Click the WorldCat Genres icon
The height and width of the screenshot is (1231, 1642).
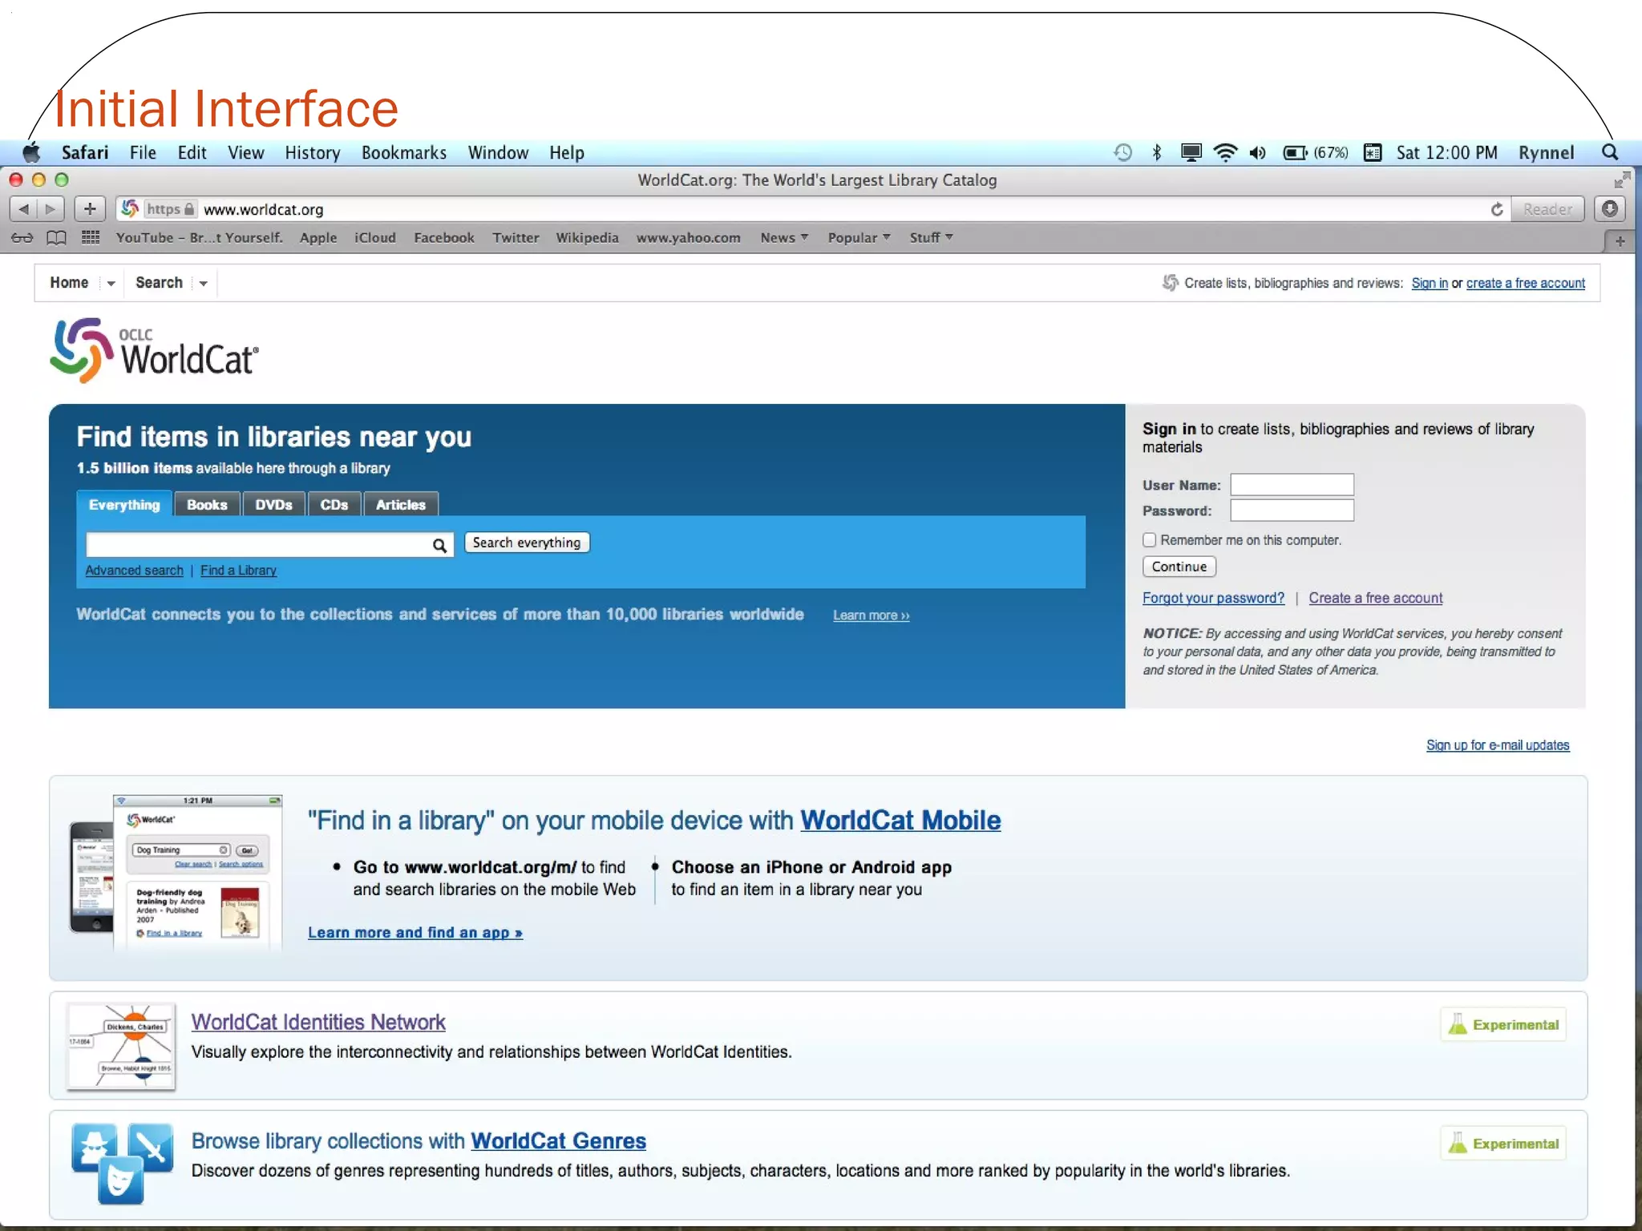point(122,1163)
